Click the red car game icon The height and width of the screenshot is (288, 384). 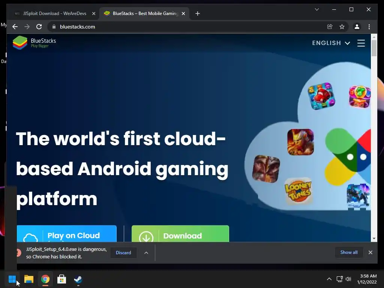click(x=321, y=96)
